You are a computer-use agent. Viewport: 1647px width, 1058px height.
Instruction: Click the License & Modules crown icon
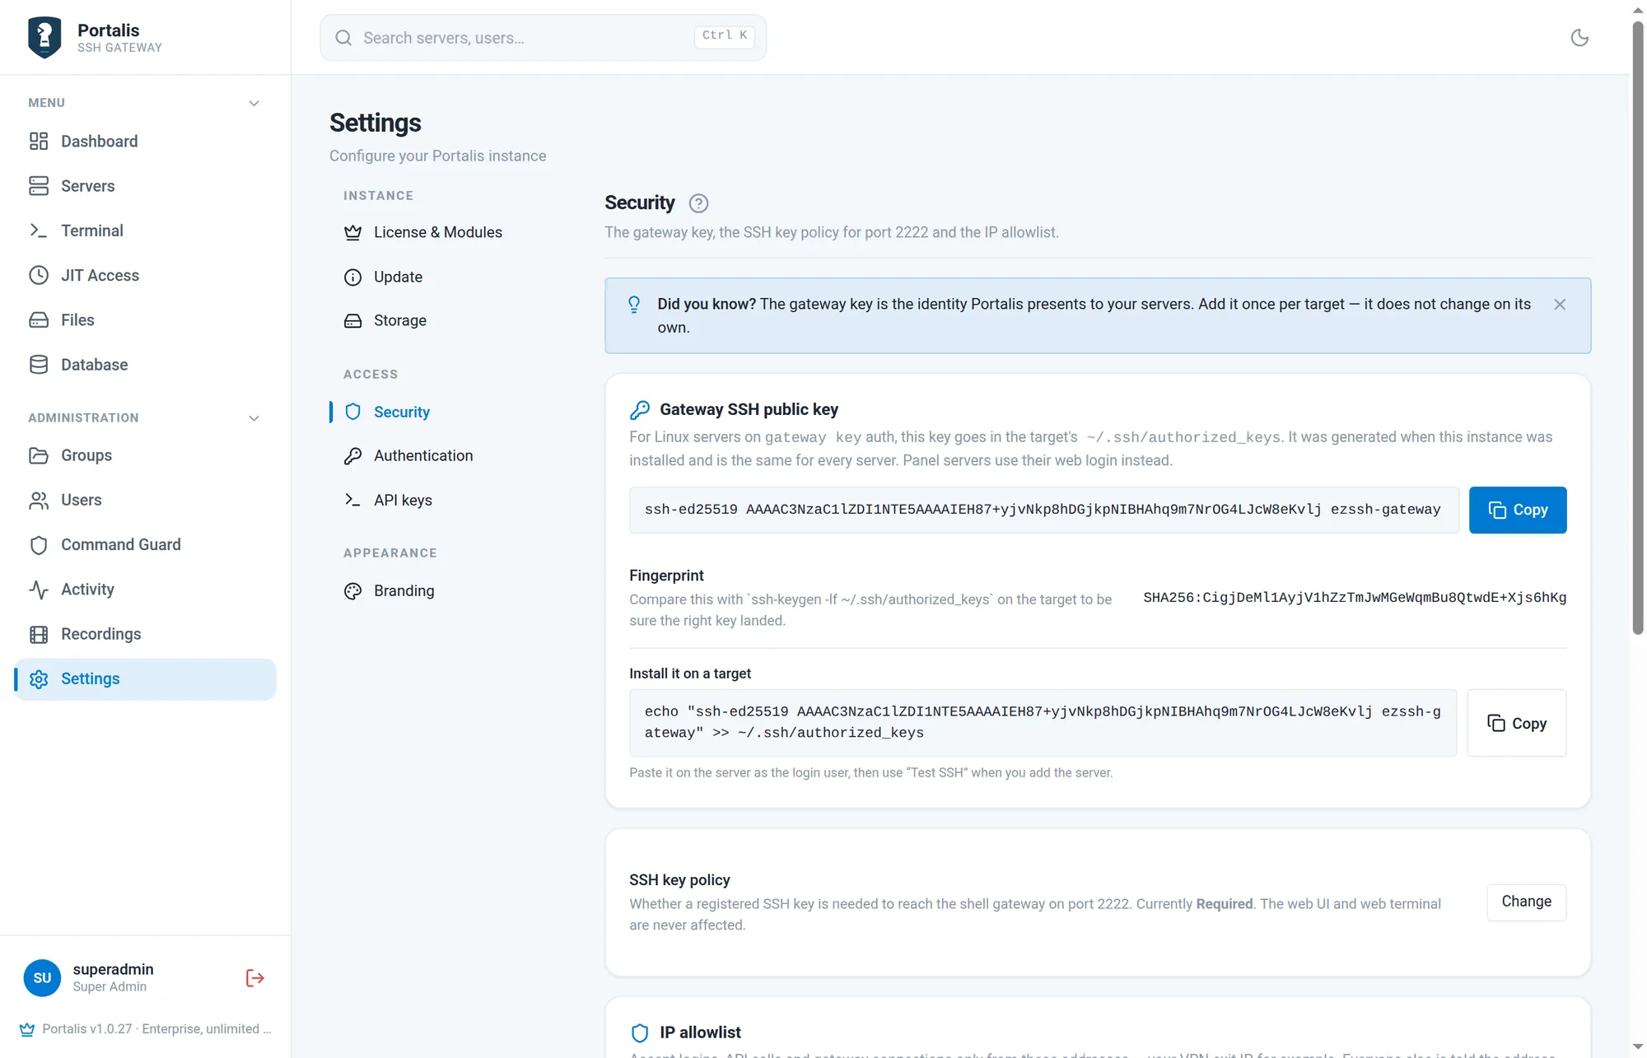(352, 232)
